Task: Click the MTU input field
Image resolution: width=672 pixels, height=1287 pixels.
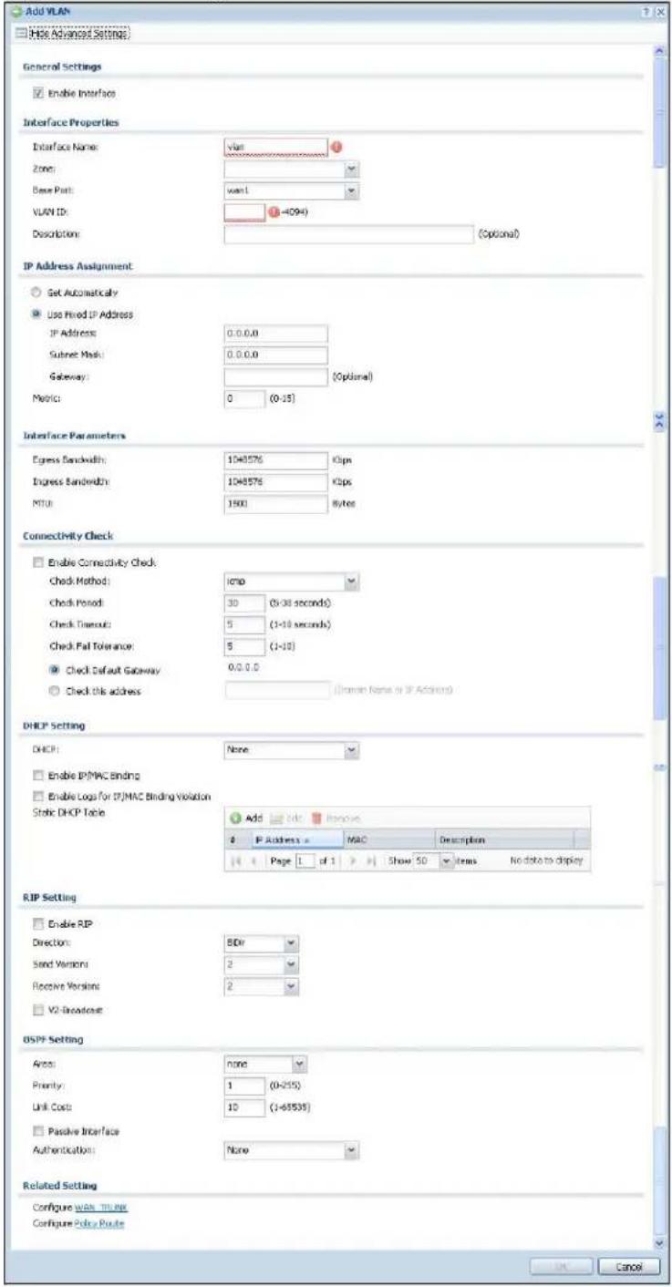Action: click(275, 505)
